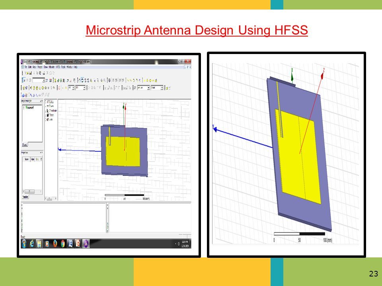Click the HFSS taskbar icon
The width and height of the screenshot is (382, 286).
(86, 243)
